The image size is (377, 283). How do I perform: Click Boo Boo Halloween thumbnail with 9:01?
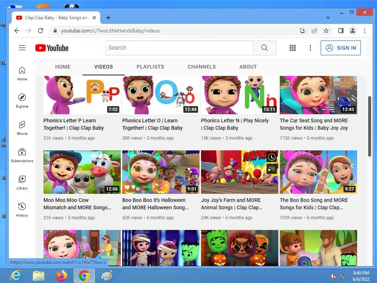(161, 172)
